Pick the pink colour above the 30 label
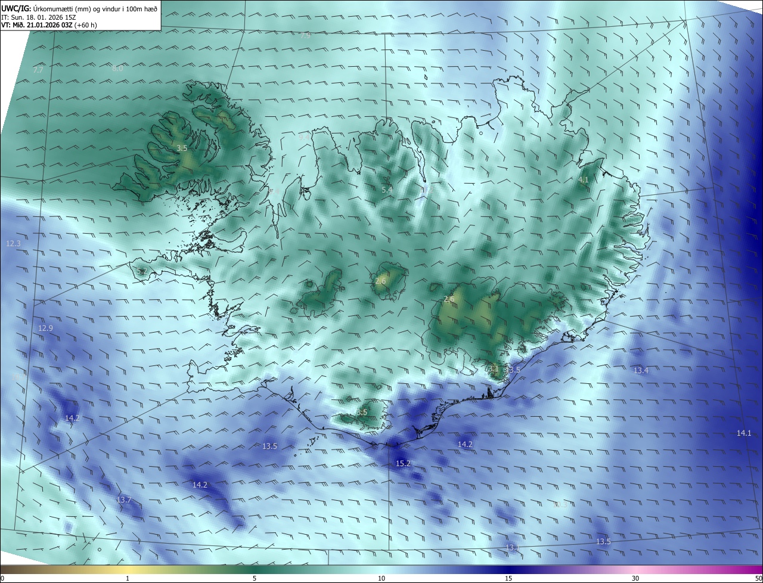Screen dimensions: 763x583 coord(635,569)
